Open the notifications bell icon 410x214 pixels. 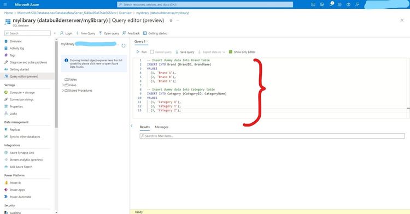[331, 4]
